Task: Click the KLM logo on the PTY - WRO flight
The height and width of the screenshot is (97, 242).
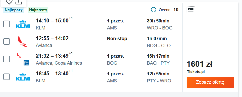Action: [x=23, y=77]
